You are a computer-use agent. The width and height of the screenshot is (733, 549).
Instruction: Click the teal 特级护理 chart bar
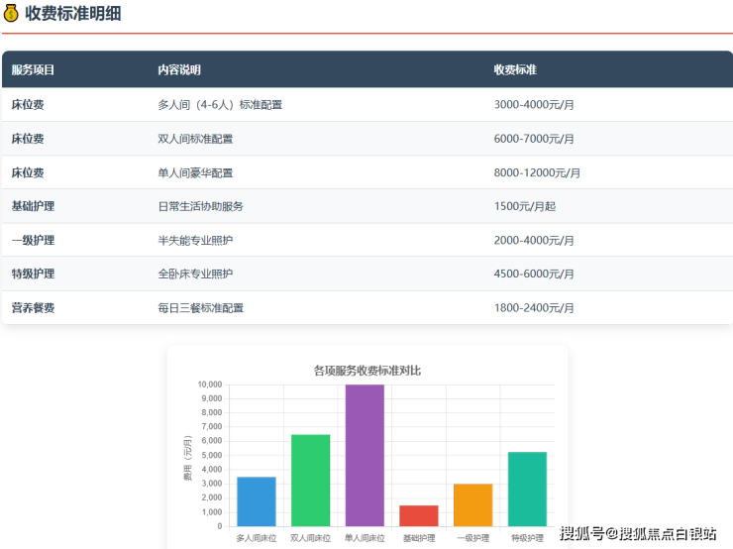pyautogui.click(x=527, y=489)
